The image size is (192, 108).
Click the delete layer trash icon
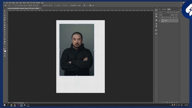coord(177,102)
